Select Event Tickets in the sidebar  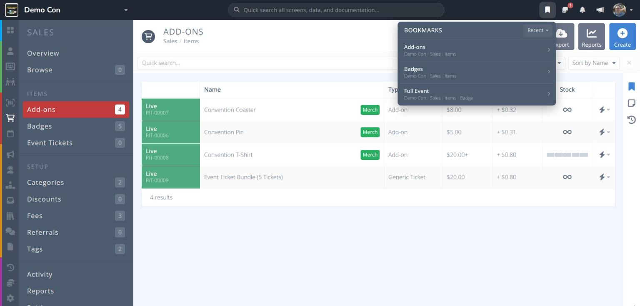point(76,143)
